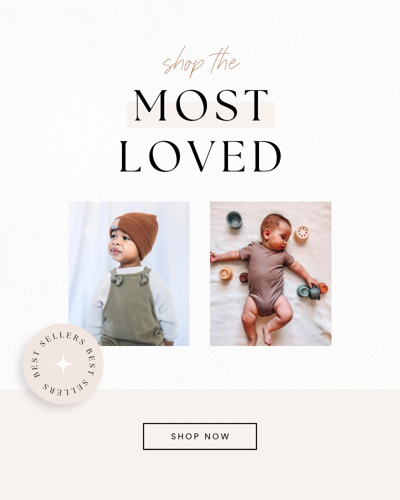400x500 pixels.
Task: Click the cream stacking toy beside baby's face
Action: [x=301, y=234]
